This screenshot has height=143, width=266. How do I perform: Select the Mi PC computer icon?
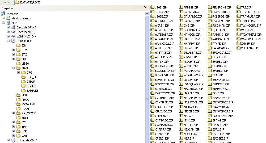point(8,23)
